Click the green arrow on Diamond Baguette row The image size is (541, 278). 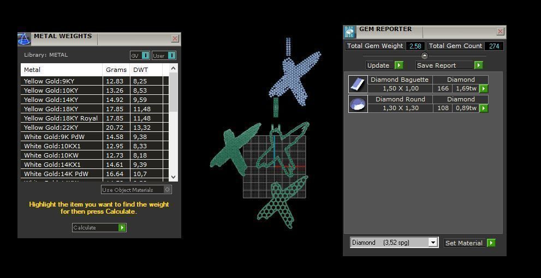pos(484,89)
